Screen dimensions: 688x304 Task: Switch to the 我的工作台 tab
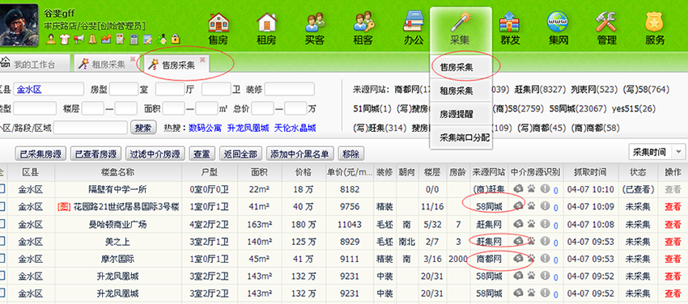pyautogui.click(x=34, y=65)
